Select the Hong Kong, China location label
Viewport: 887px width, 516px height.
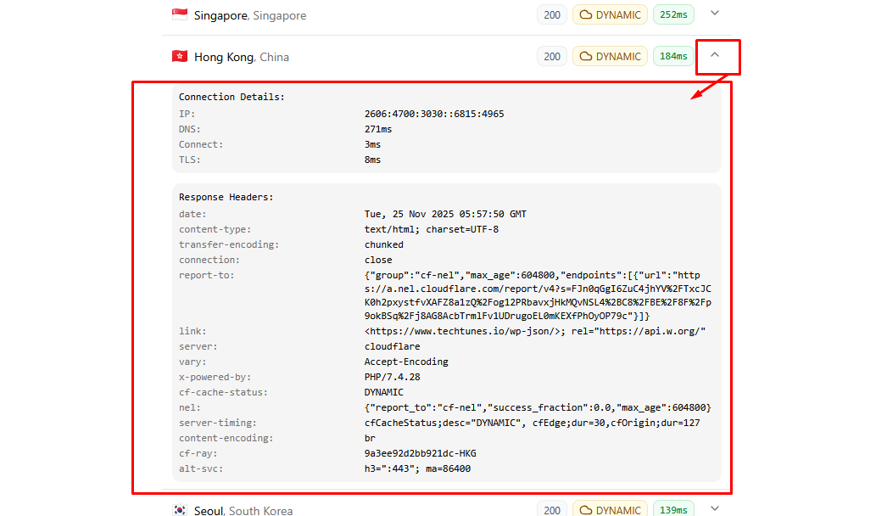[241, 57]
